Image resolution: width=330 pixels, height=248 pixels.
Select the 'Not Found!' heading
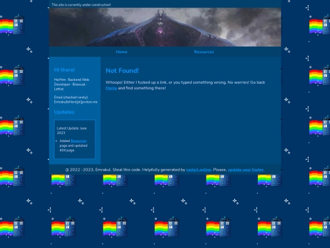[x=122, y=70]
